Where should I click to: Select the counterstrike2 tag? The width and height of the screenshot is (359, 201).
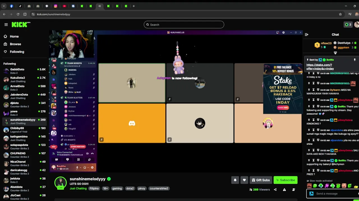(159, 188)
